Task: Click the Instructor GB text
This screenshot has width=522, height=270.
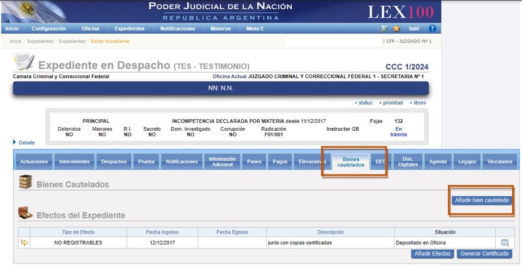Action: pos(343,129)
